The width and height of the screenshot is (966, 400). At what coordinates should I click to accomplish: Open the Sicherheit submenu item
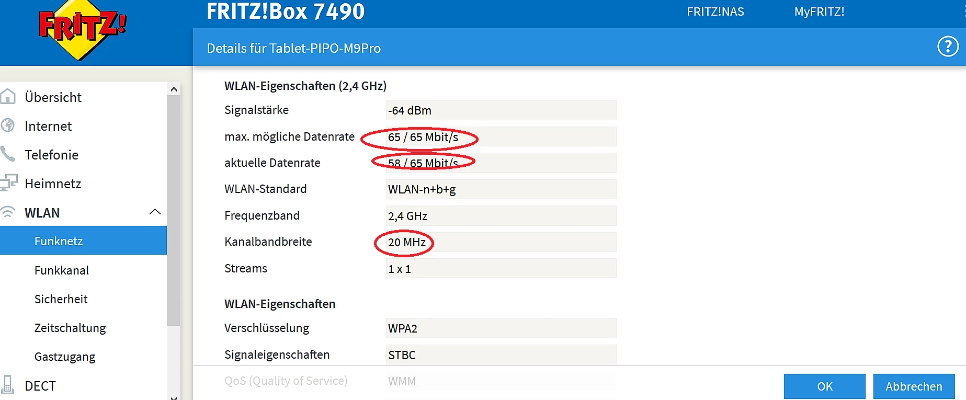(x=61, y=299)
